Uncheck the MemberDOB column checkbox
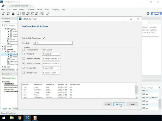 click(24, 68)
